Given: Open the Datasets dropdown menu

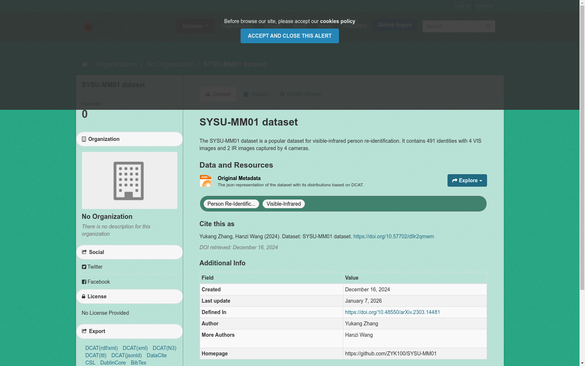Looking at the screenshot, I should [x=195, y=26].
